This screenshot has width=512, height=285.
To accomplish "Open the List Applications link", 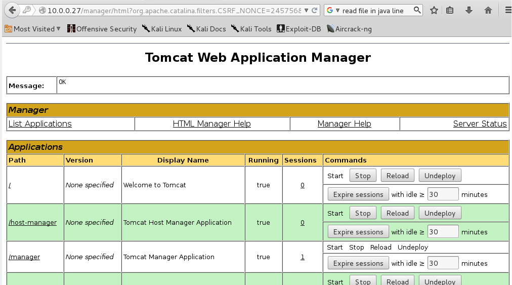I will pos(40,124).
